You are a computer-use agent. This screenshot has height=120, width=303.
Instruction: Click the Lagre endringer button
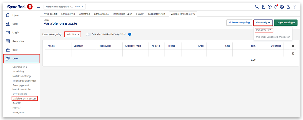click(x=286, y=23)
